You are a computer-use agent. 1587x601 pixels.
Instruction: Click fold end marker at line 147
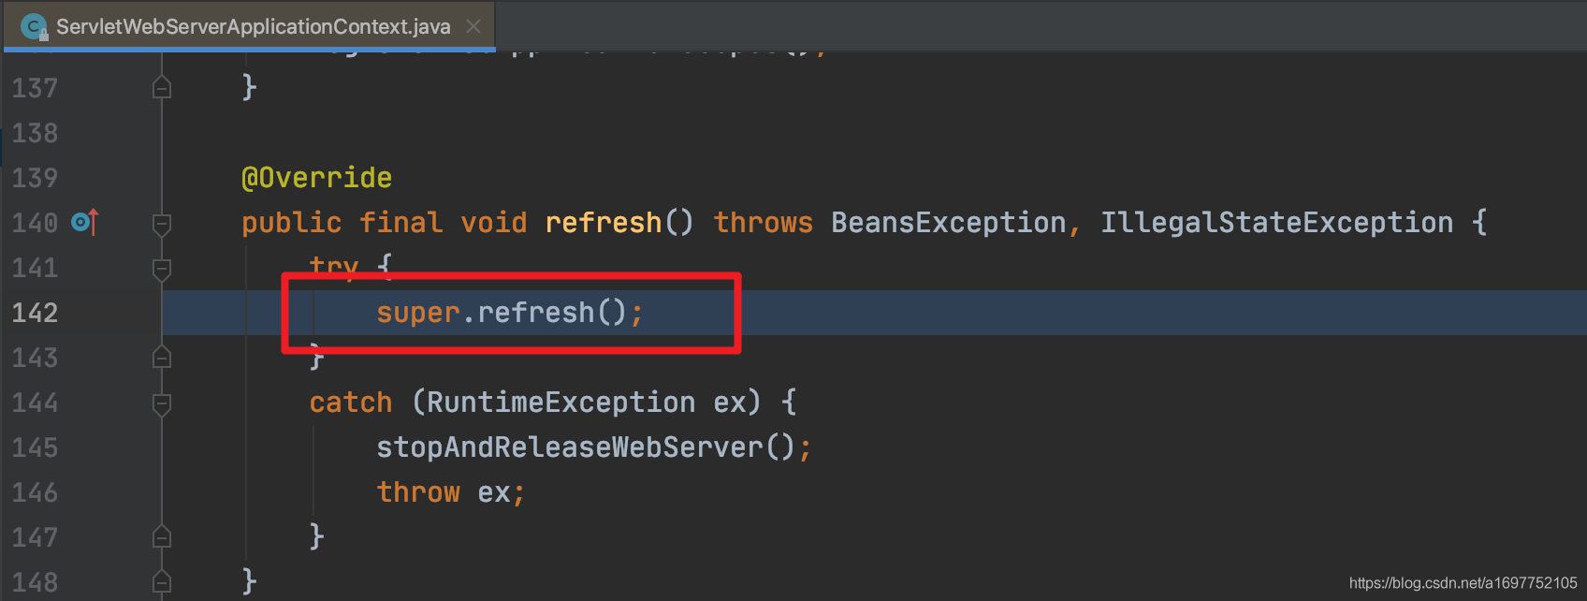coord(162,538)
